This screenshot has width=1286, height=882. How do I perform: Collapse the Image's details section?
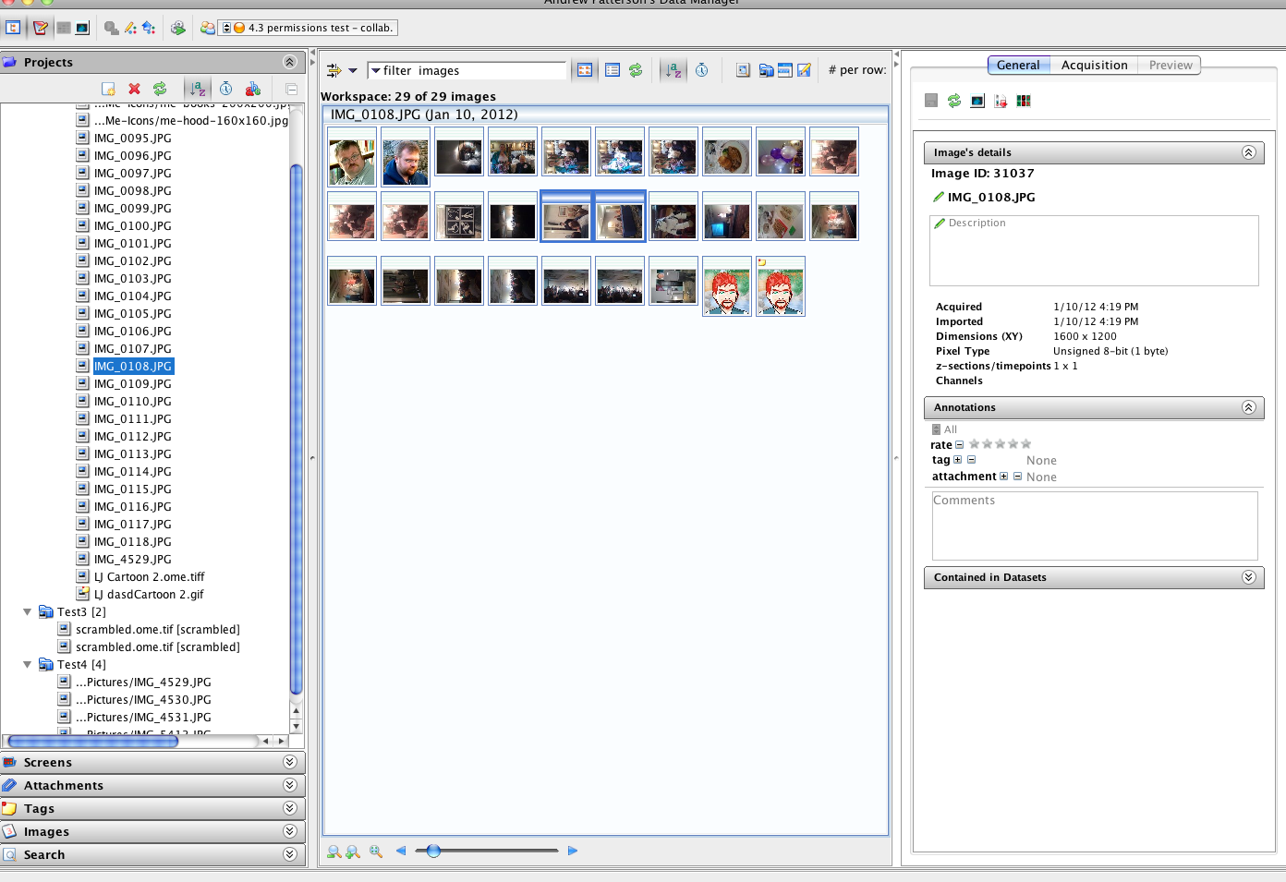click(x=1248, y=152)
